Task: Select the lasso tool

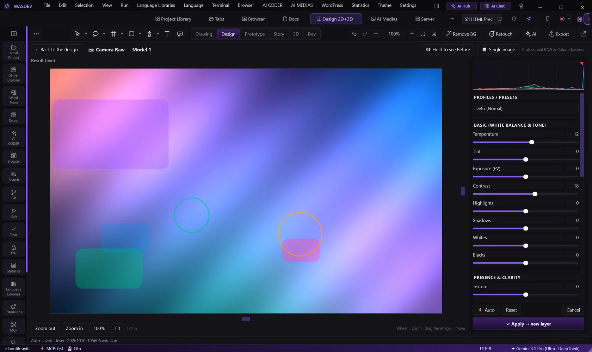Action: (95, 34)
